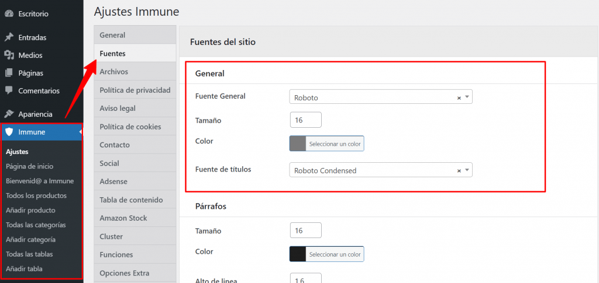Go to Añadir categoría in sidebar
This screenshot has width=599, height=283.
point(30,239)
